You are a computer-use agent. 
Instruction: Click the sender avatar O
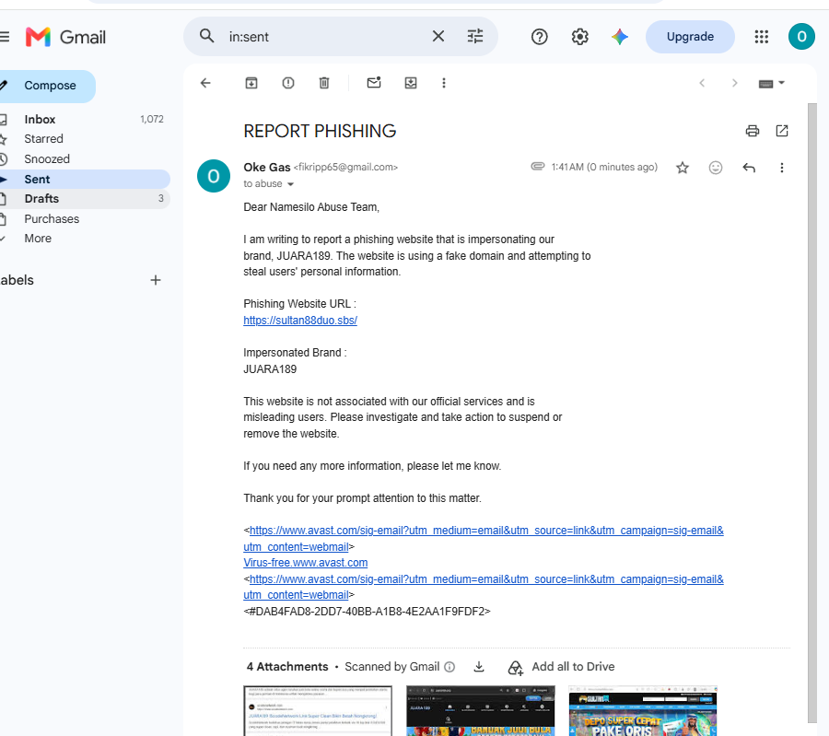point(214,176)
